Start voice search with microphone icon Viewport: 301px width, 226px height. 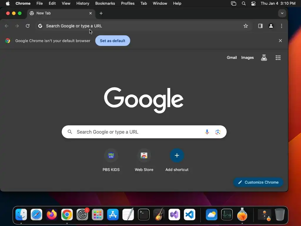pyautogui.click(x=207, y=132)
